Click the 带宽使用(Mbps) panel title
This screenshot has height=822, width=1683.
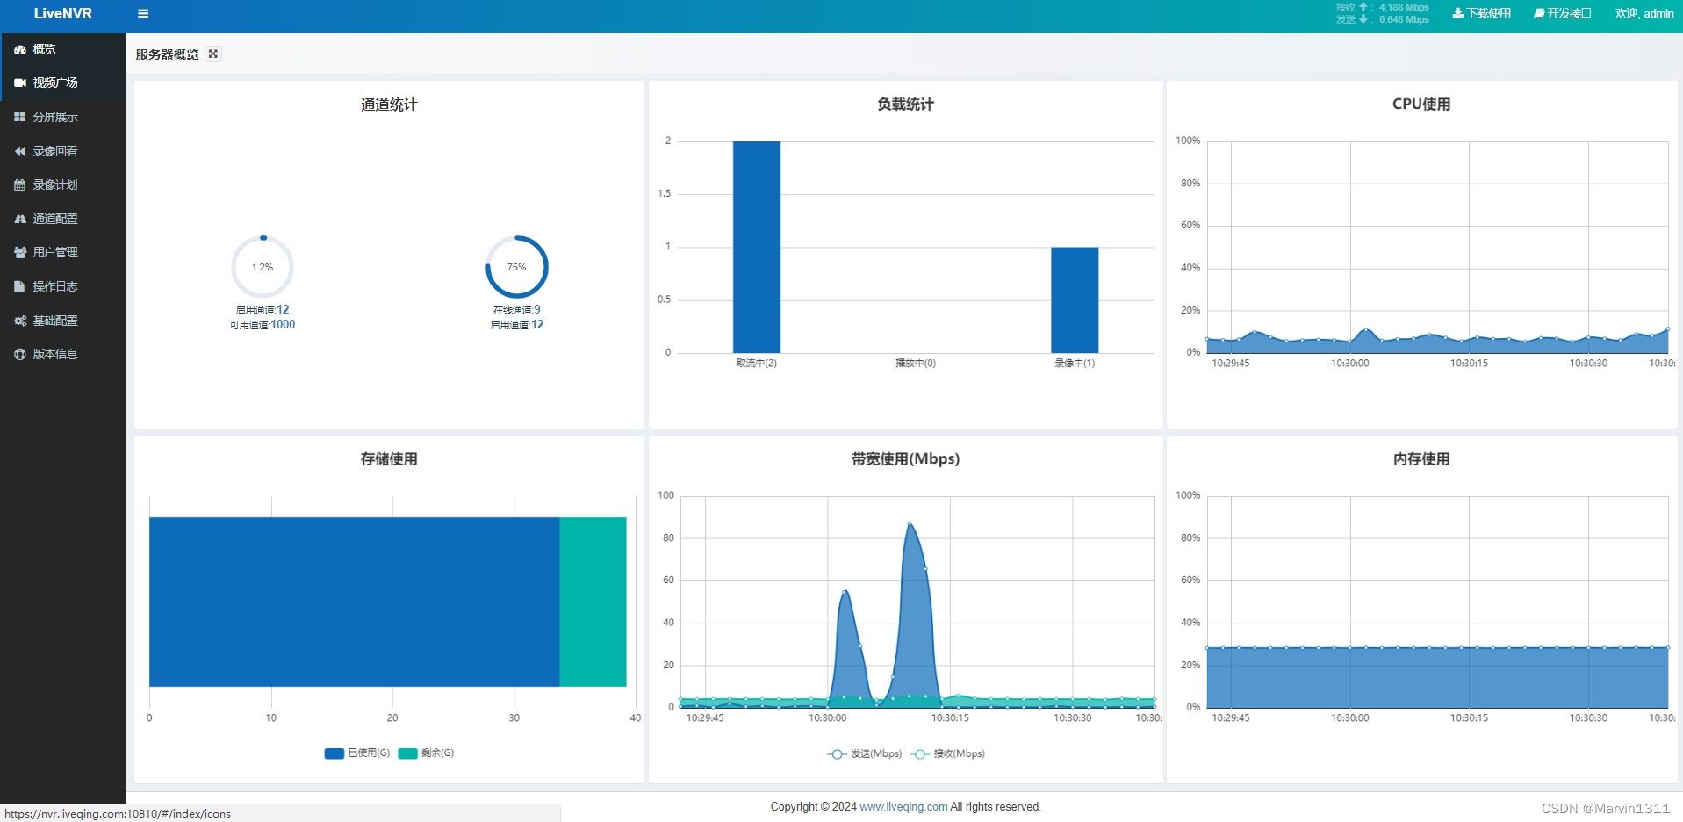[905, 459]
